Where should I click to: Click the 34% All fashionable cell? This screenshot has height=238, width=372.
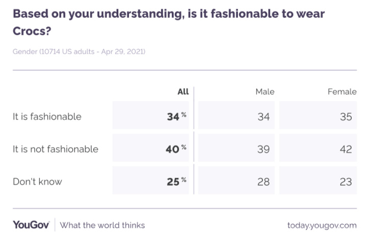176,116
